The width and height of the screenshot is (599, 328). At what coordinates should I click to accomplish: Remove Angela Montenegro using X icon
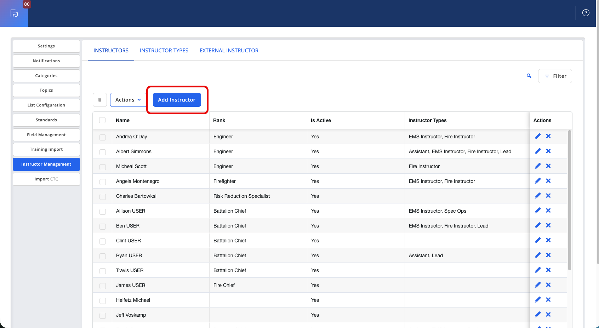(x=548, y=181)
